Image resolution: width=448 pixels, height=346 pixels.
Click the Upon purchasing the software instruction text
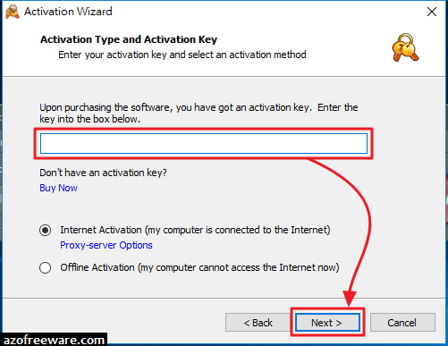(x=199, y=114)
